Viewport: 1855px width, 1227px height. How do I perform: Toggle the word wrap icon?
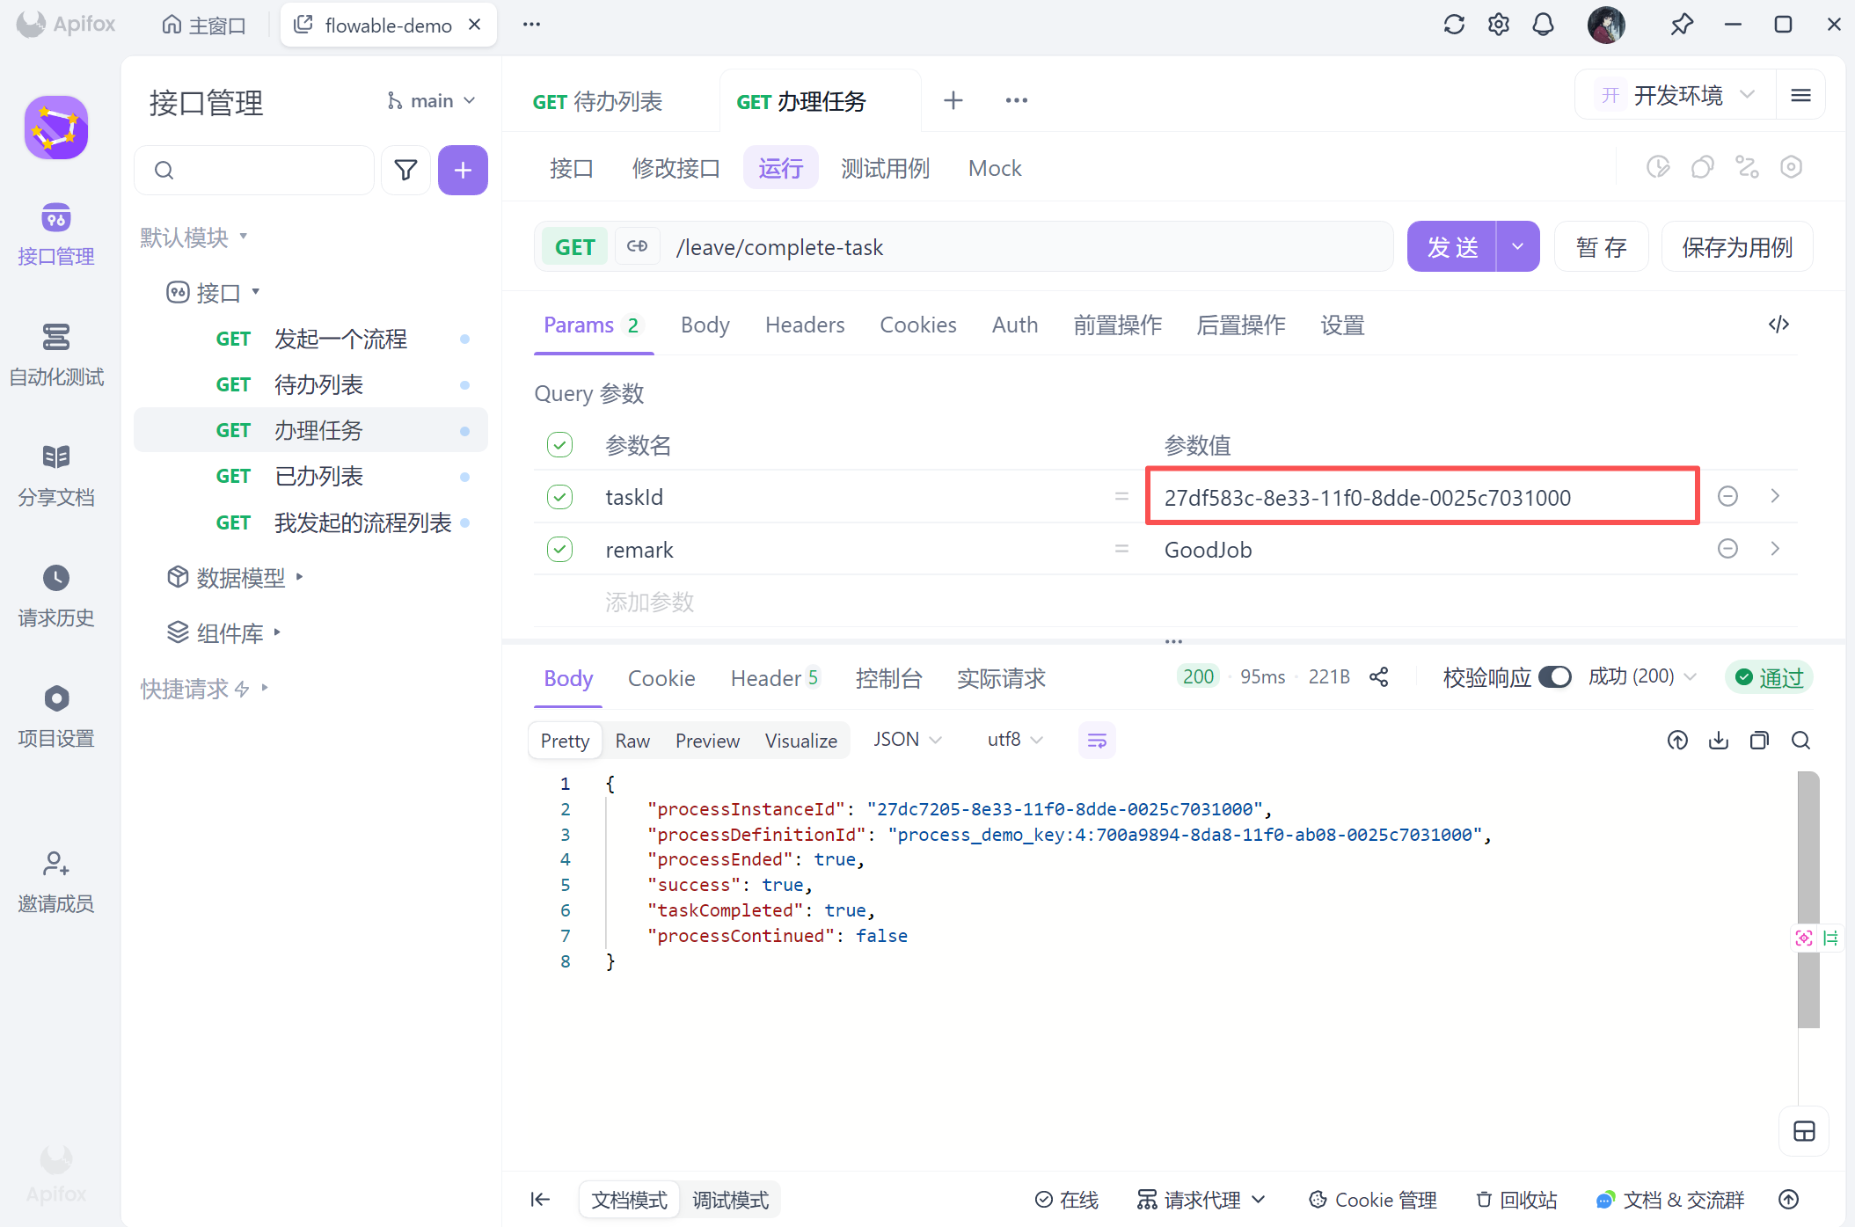[1097, 741]
